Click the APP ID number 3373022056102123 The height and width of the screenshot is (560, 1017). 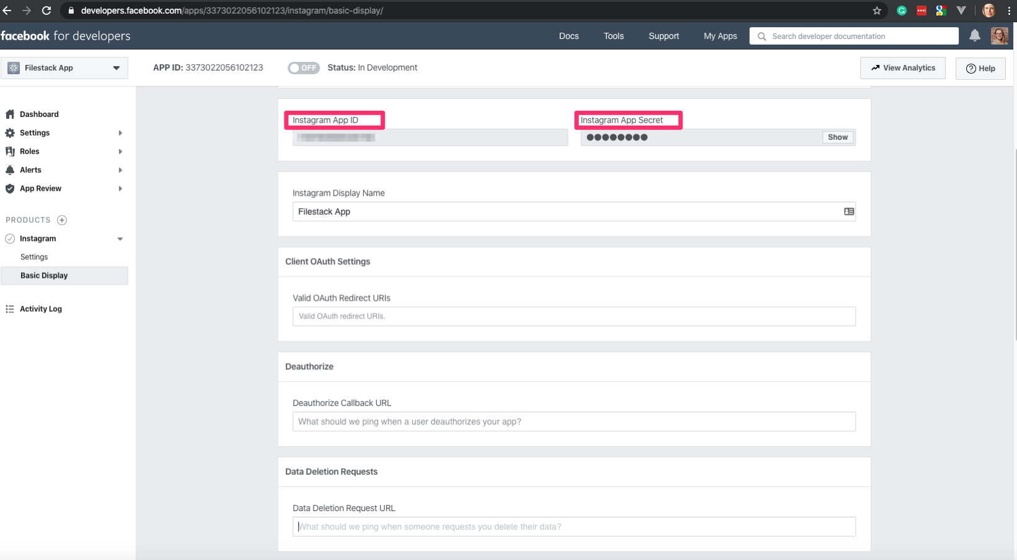pyautogui.click(x=224, y=67)
